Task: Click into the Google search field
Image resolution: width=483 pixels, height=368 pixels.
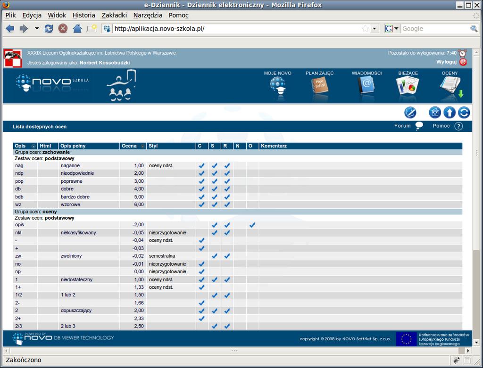Action: point(435,29)
